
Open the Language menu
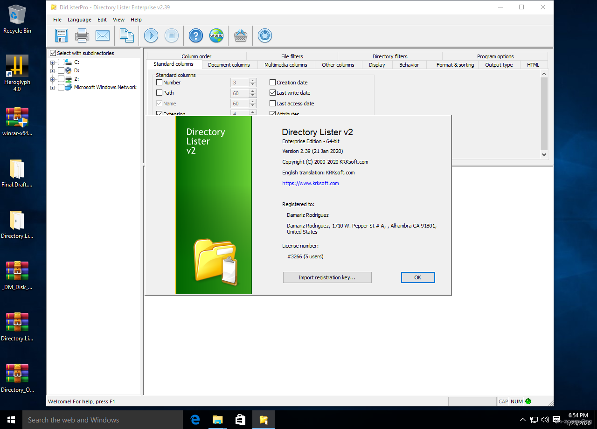coord(79,20)
